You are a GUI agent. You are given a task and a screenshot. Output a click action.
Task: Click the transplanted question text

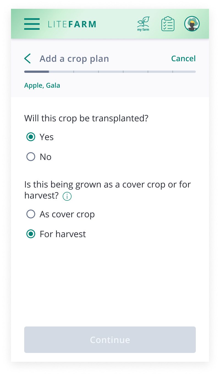pyautogui.click(x=86, y=118)
